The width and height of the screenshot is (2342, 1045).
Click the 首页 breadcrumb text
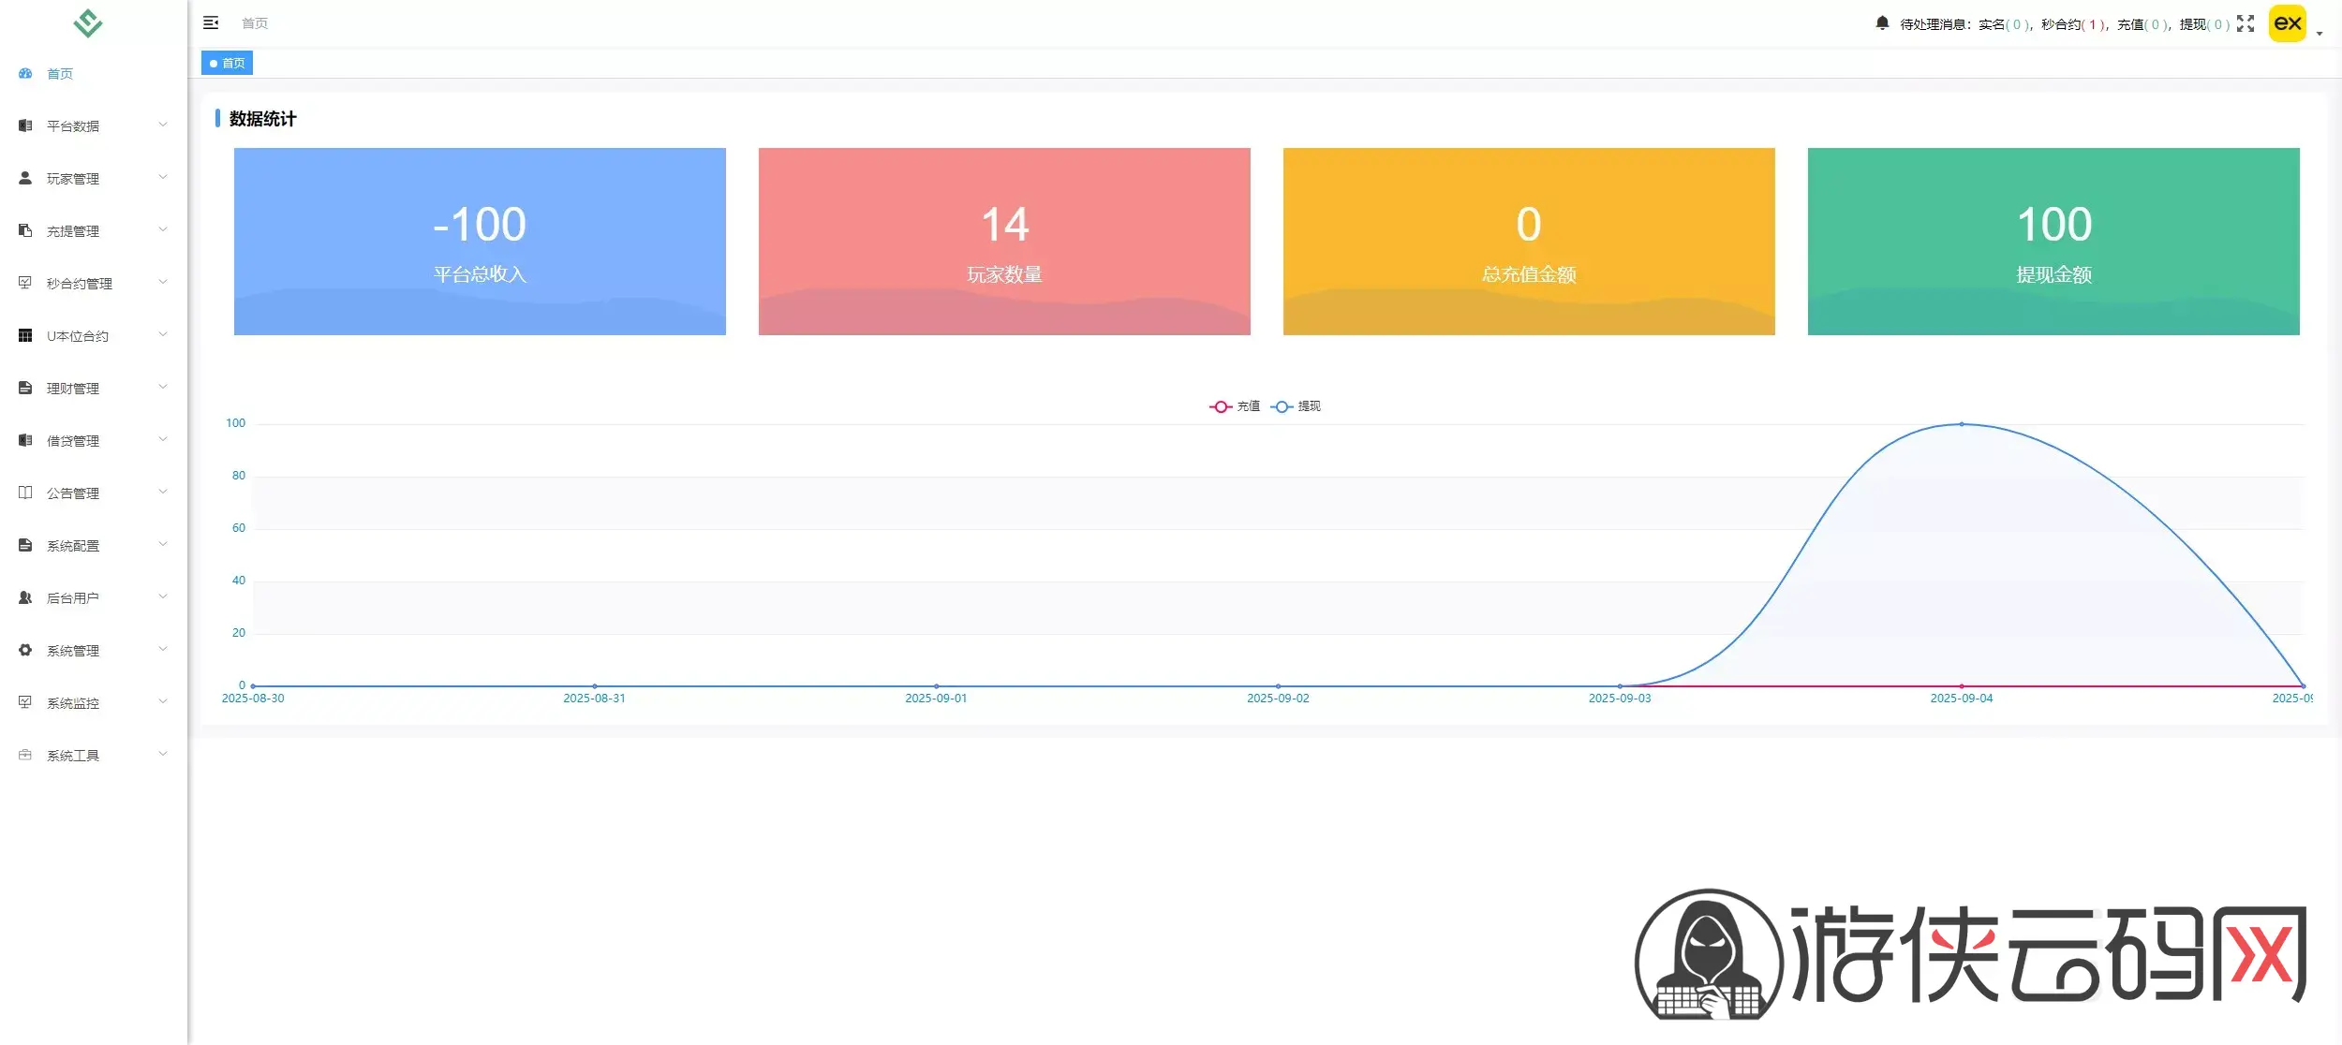coord(255,23)
